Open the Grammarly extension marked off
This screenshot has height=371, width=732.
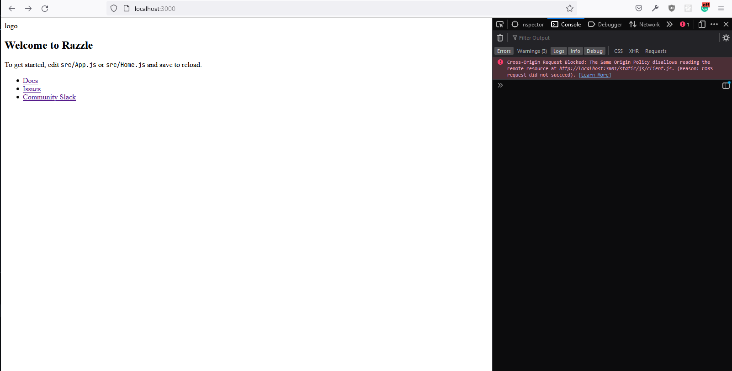coord(705,8)
